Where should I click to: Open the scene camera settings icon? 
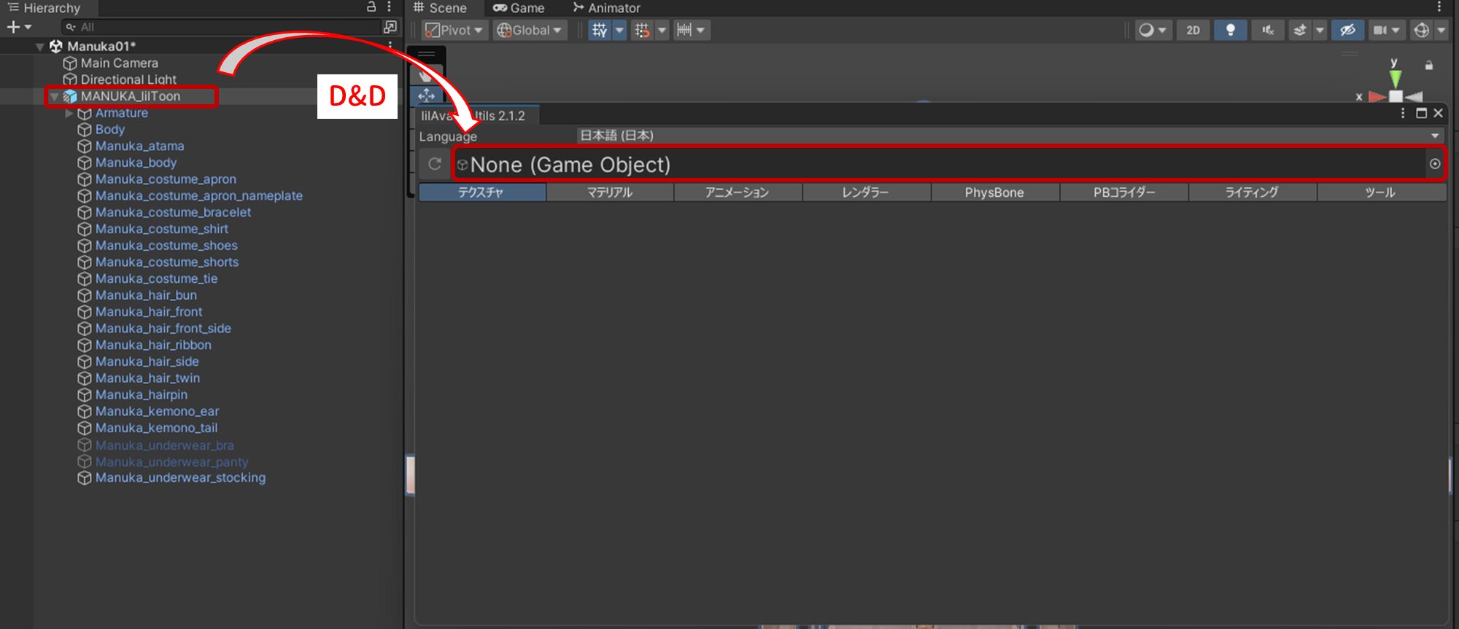click(x=1380, y=30)
